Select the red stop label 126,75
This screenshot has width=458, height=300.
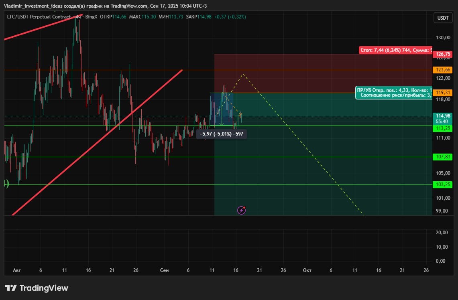pyautogui.click(x=443, y=54)
